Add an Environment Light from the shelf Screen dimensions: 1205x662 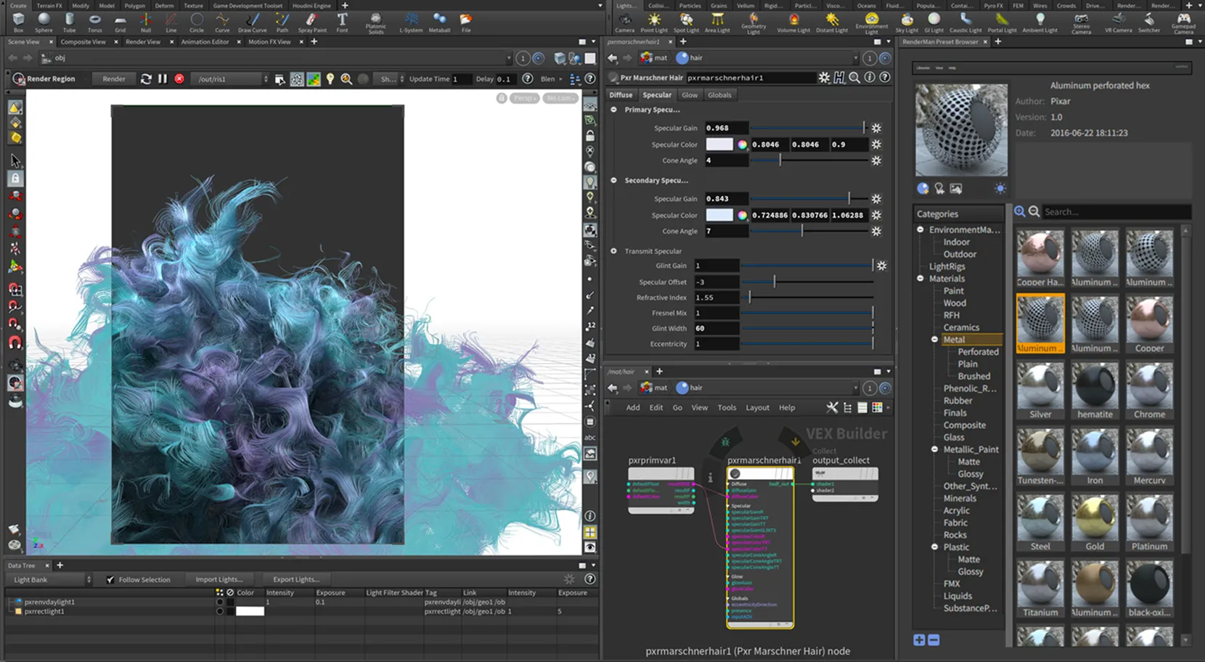pos(871,20)
